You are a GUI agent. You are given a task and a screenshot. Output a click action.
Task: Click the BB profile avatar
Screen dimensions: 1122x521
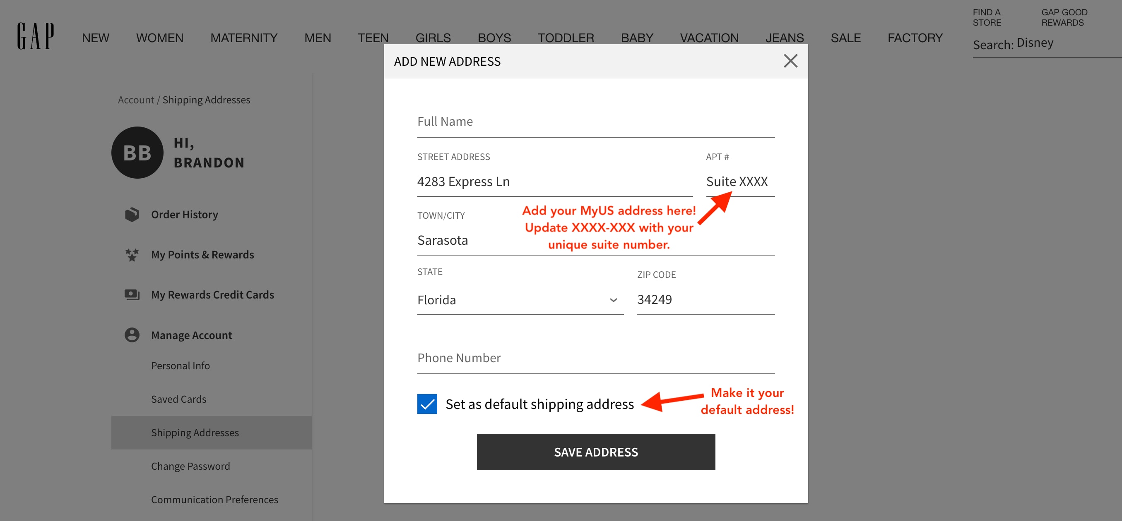[137, 153]
